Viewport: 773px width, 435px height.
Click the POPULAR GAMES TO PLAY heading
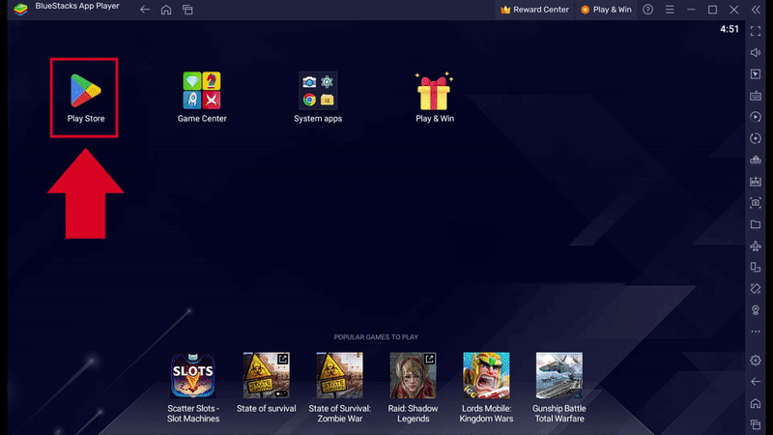(x=376, y=336)
